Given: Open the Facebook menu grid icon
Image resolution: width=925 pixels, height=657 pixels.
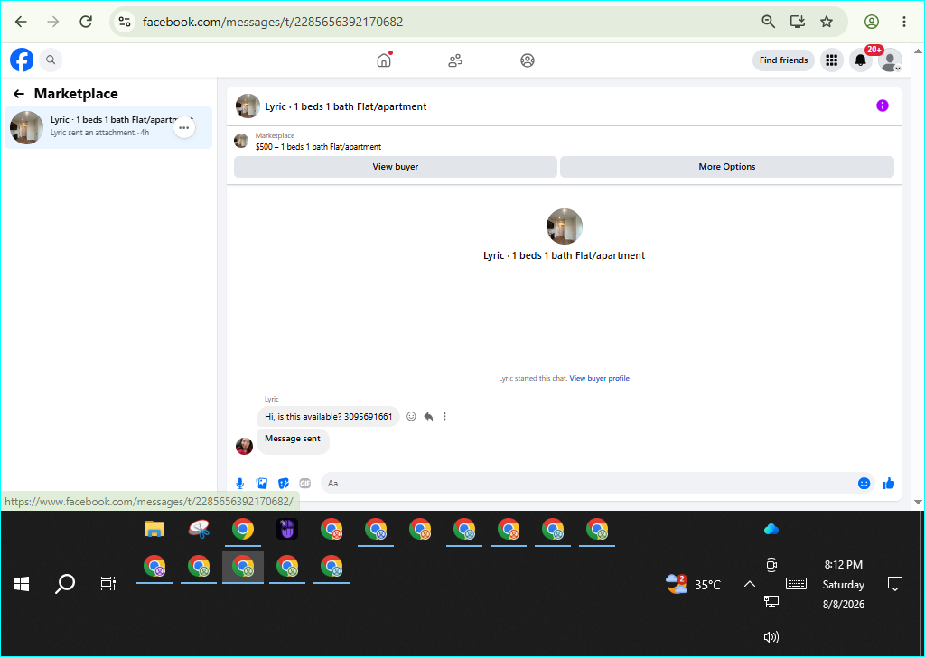Looking at the screenshot, I should coord(832,60).
